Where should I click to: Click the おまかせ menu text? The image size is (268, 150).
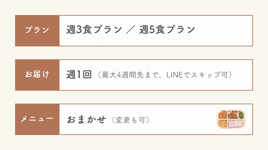pos(86,120)
